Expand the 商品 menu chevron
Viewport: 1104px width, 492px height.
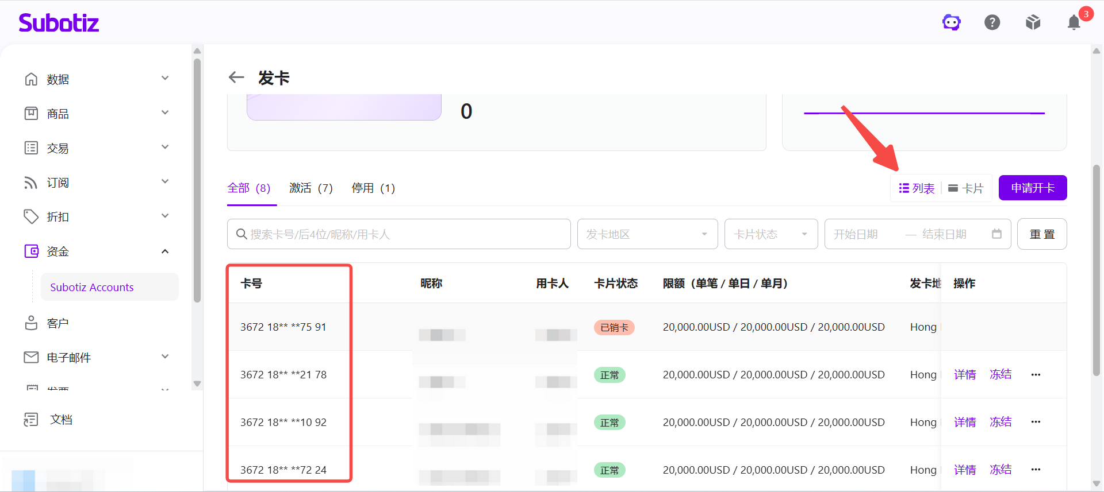tap(165, 113)
